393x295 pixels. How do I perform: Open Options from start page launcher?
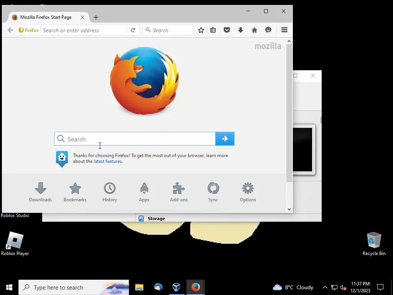tap(248, 192)
